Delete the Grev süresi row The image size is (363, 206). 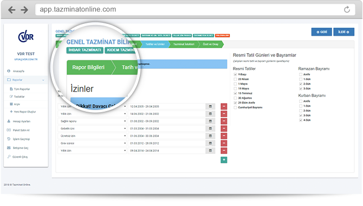(x=224, y=143)
